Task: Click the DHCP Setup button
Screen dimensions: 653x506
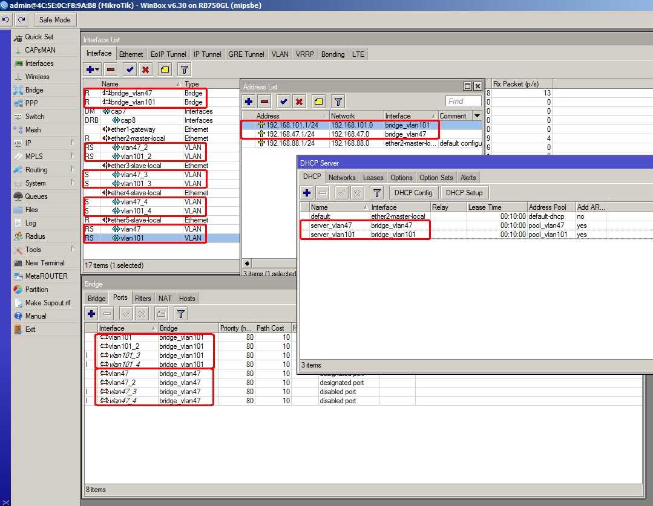Action: pos(464,193)
